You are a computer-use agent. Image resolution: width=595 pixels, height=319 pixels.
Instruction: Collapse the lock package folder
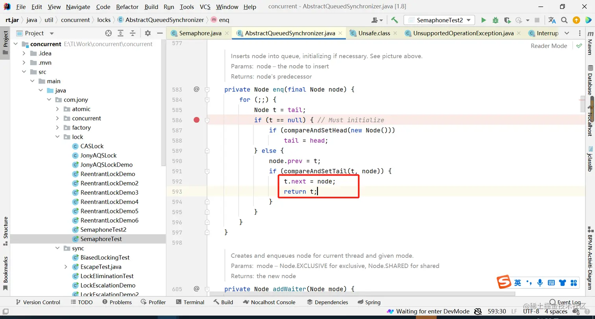(x=57, y=137)
